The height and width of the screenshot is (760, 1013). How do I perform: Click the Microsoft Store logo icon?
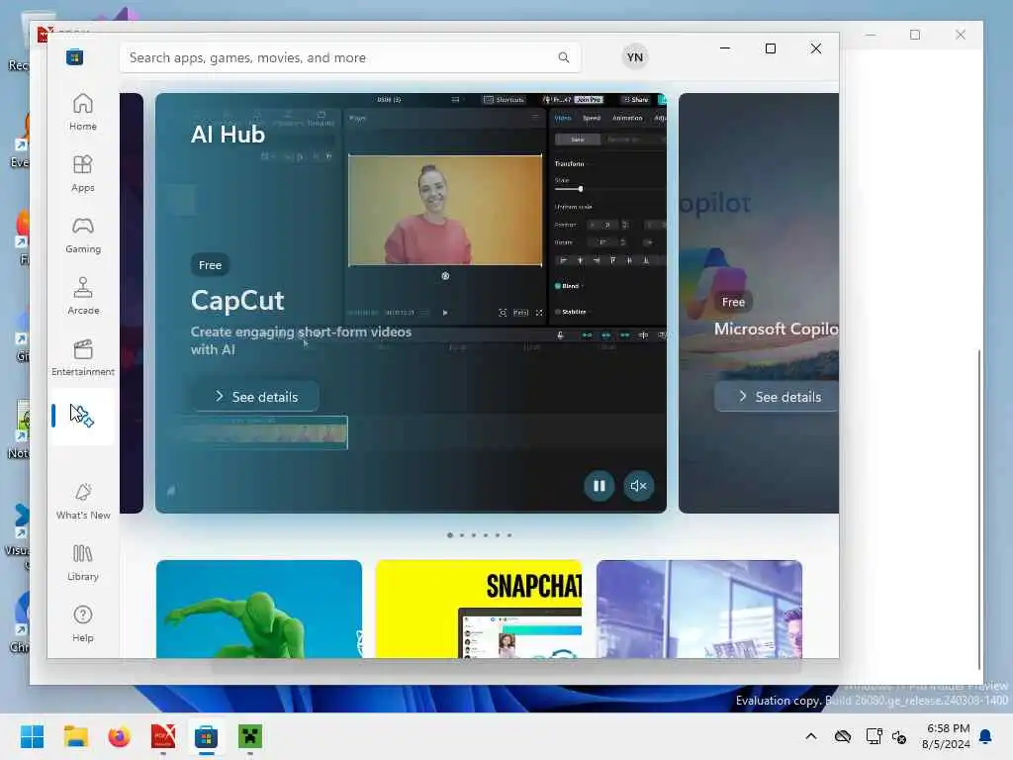point(74,57)
